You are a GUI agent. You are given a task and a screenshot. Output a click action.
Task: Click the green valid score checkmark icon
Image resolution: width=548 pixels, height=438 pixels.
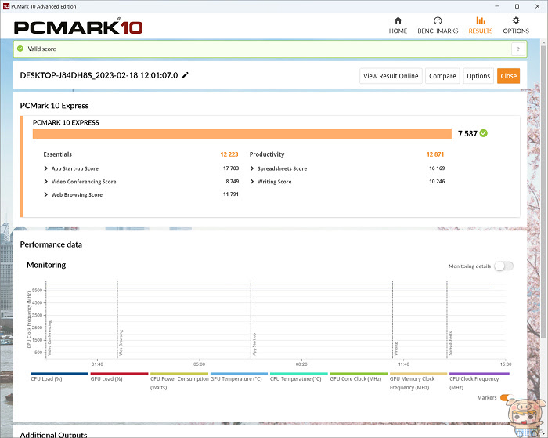[20, 49]
